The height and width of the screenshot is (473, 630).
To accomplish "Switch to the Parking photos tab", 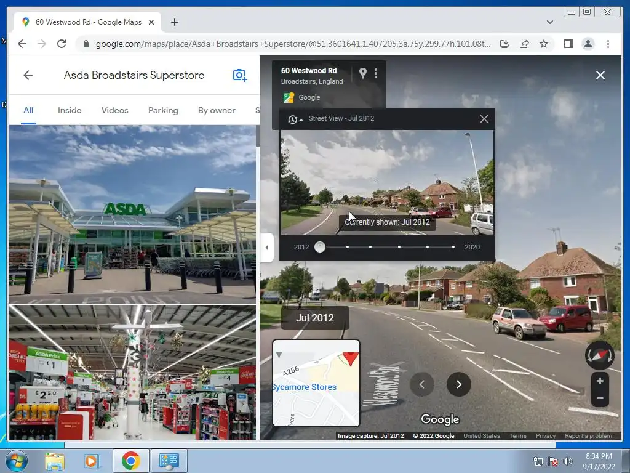I will tap(163, 110).
